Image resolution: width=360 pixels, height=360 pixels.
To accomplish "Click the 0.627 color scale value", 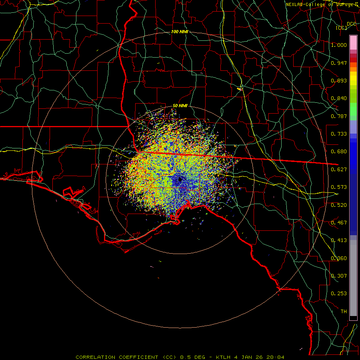I will point(339,170).
